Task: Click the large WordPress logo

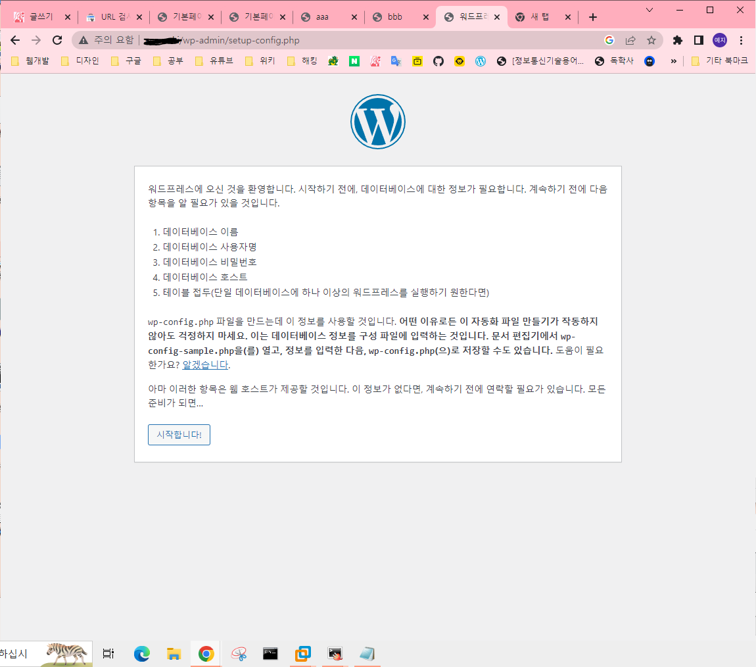Action: coord(377,122)
